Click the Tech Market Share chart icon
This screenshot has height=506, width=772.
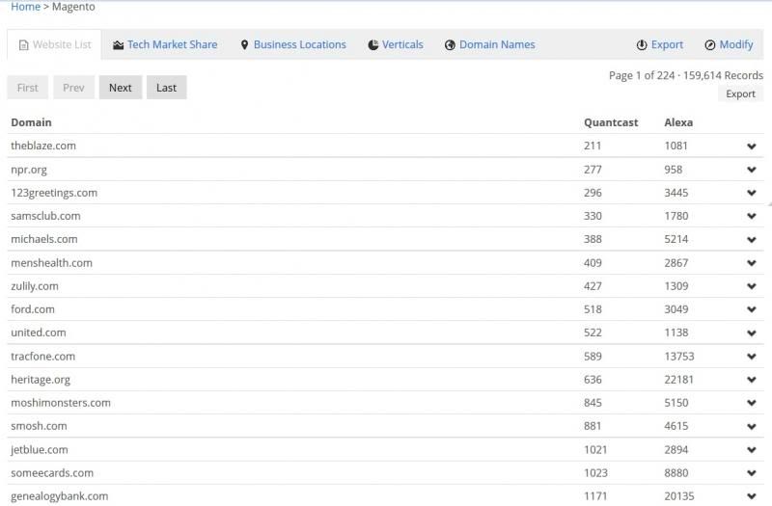pyautogui.click(x=118, y=45)
